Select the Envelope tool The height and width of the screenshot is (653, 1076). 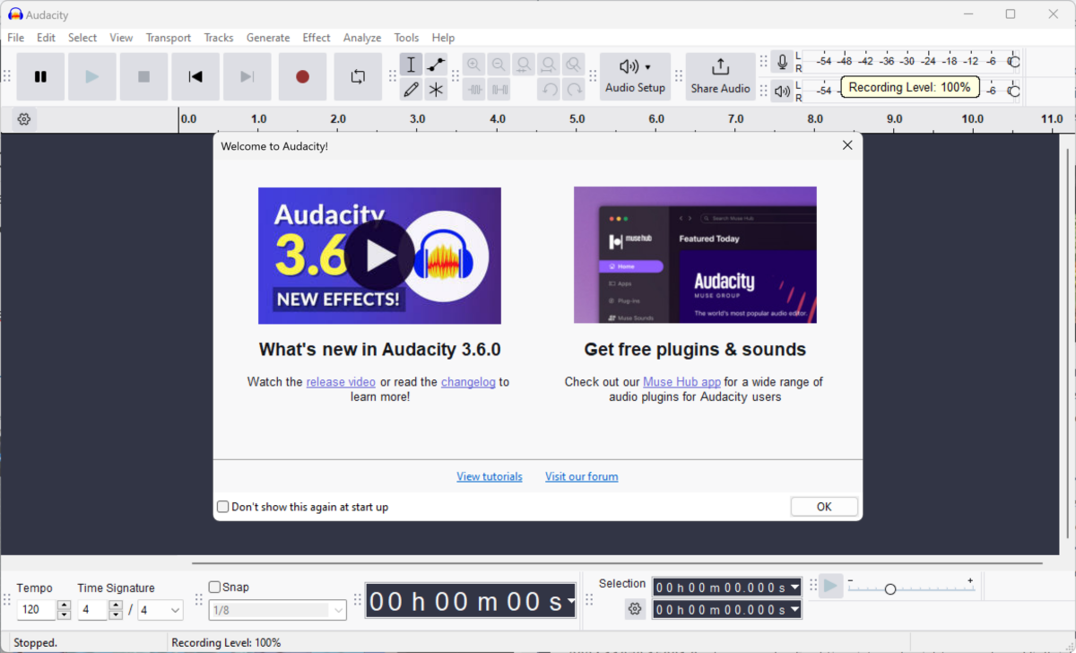(x=436, y=64)
